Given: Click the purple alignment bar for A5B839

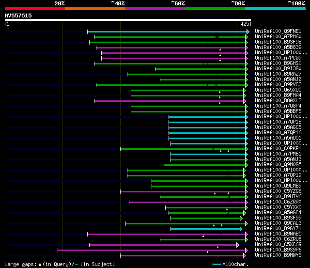Looking at the screenshot, I should [170, 47].
